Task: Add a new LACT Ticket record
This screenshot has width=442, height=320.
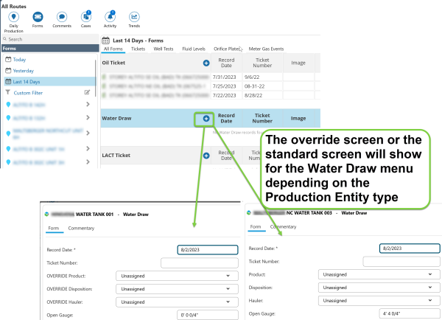Action: 206,156
